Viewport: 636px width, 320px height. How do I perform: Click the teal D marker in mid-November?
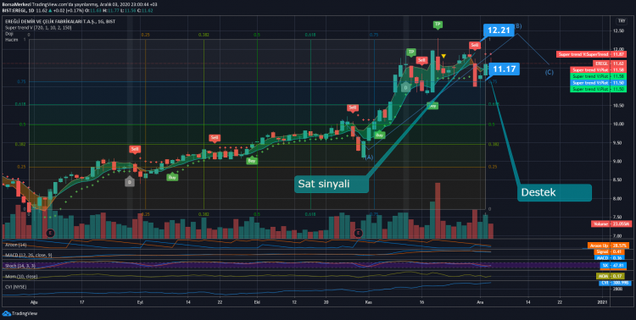tap(405, 86)
